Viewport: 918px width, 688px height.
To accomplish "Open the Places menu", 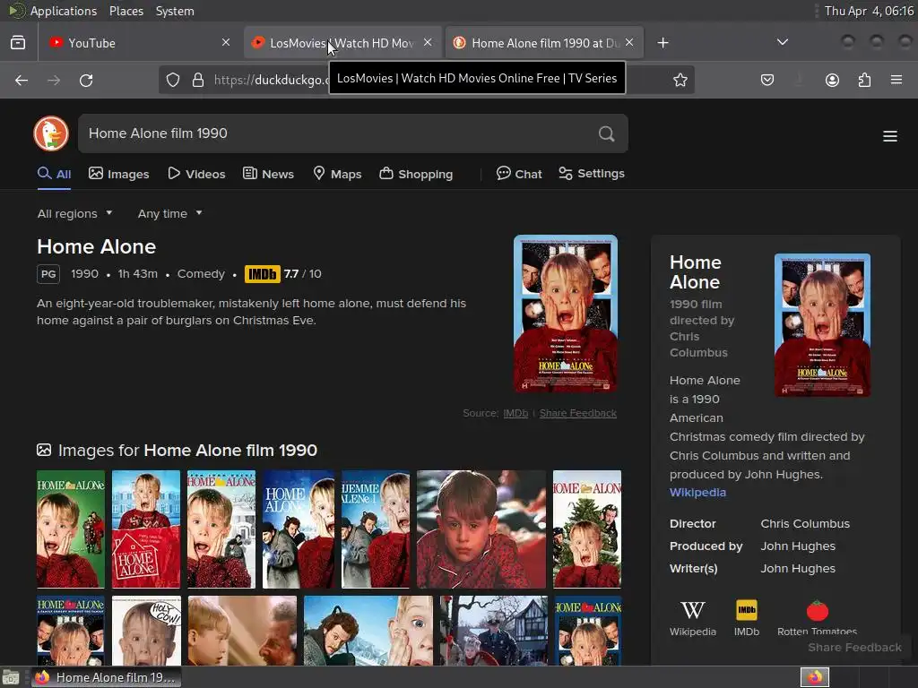I will [x=126, y=11].
